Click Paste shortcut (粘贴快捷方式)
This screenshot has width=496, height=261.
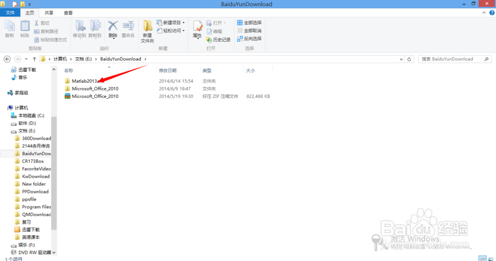pos(51,40)
